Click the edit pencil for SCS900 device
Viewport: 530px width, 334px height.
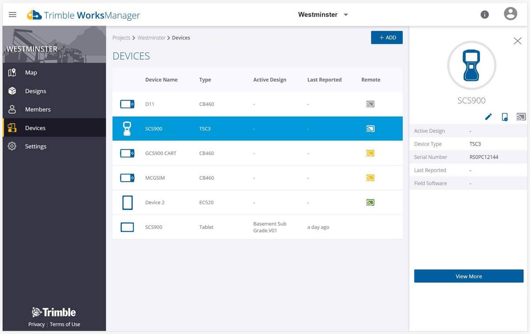(x=488, y=116)
